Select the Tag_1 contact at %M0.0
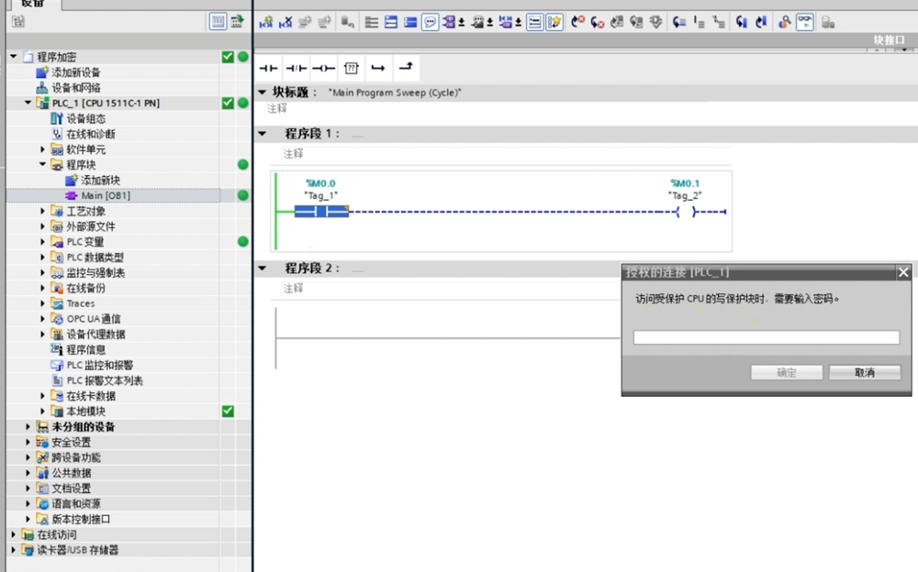The height and width of the screenshot is (572, 918). click(321, 212)
